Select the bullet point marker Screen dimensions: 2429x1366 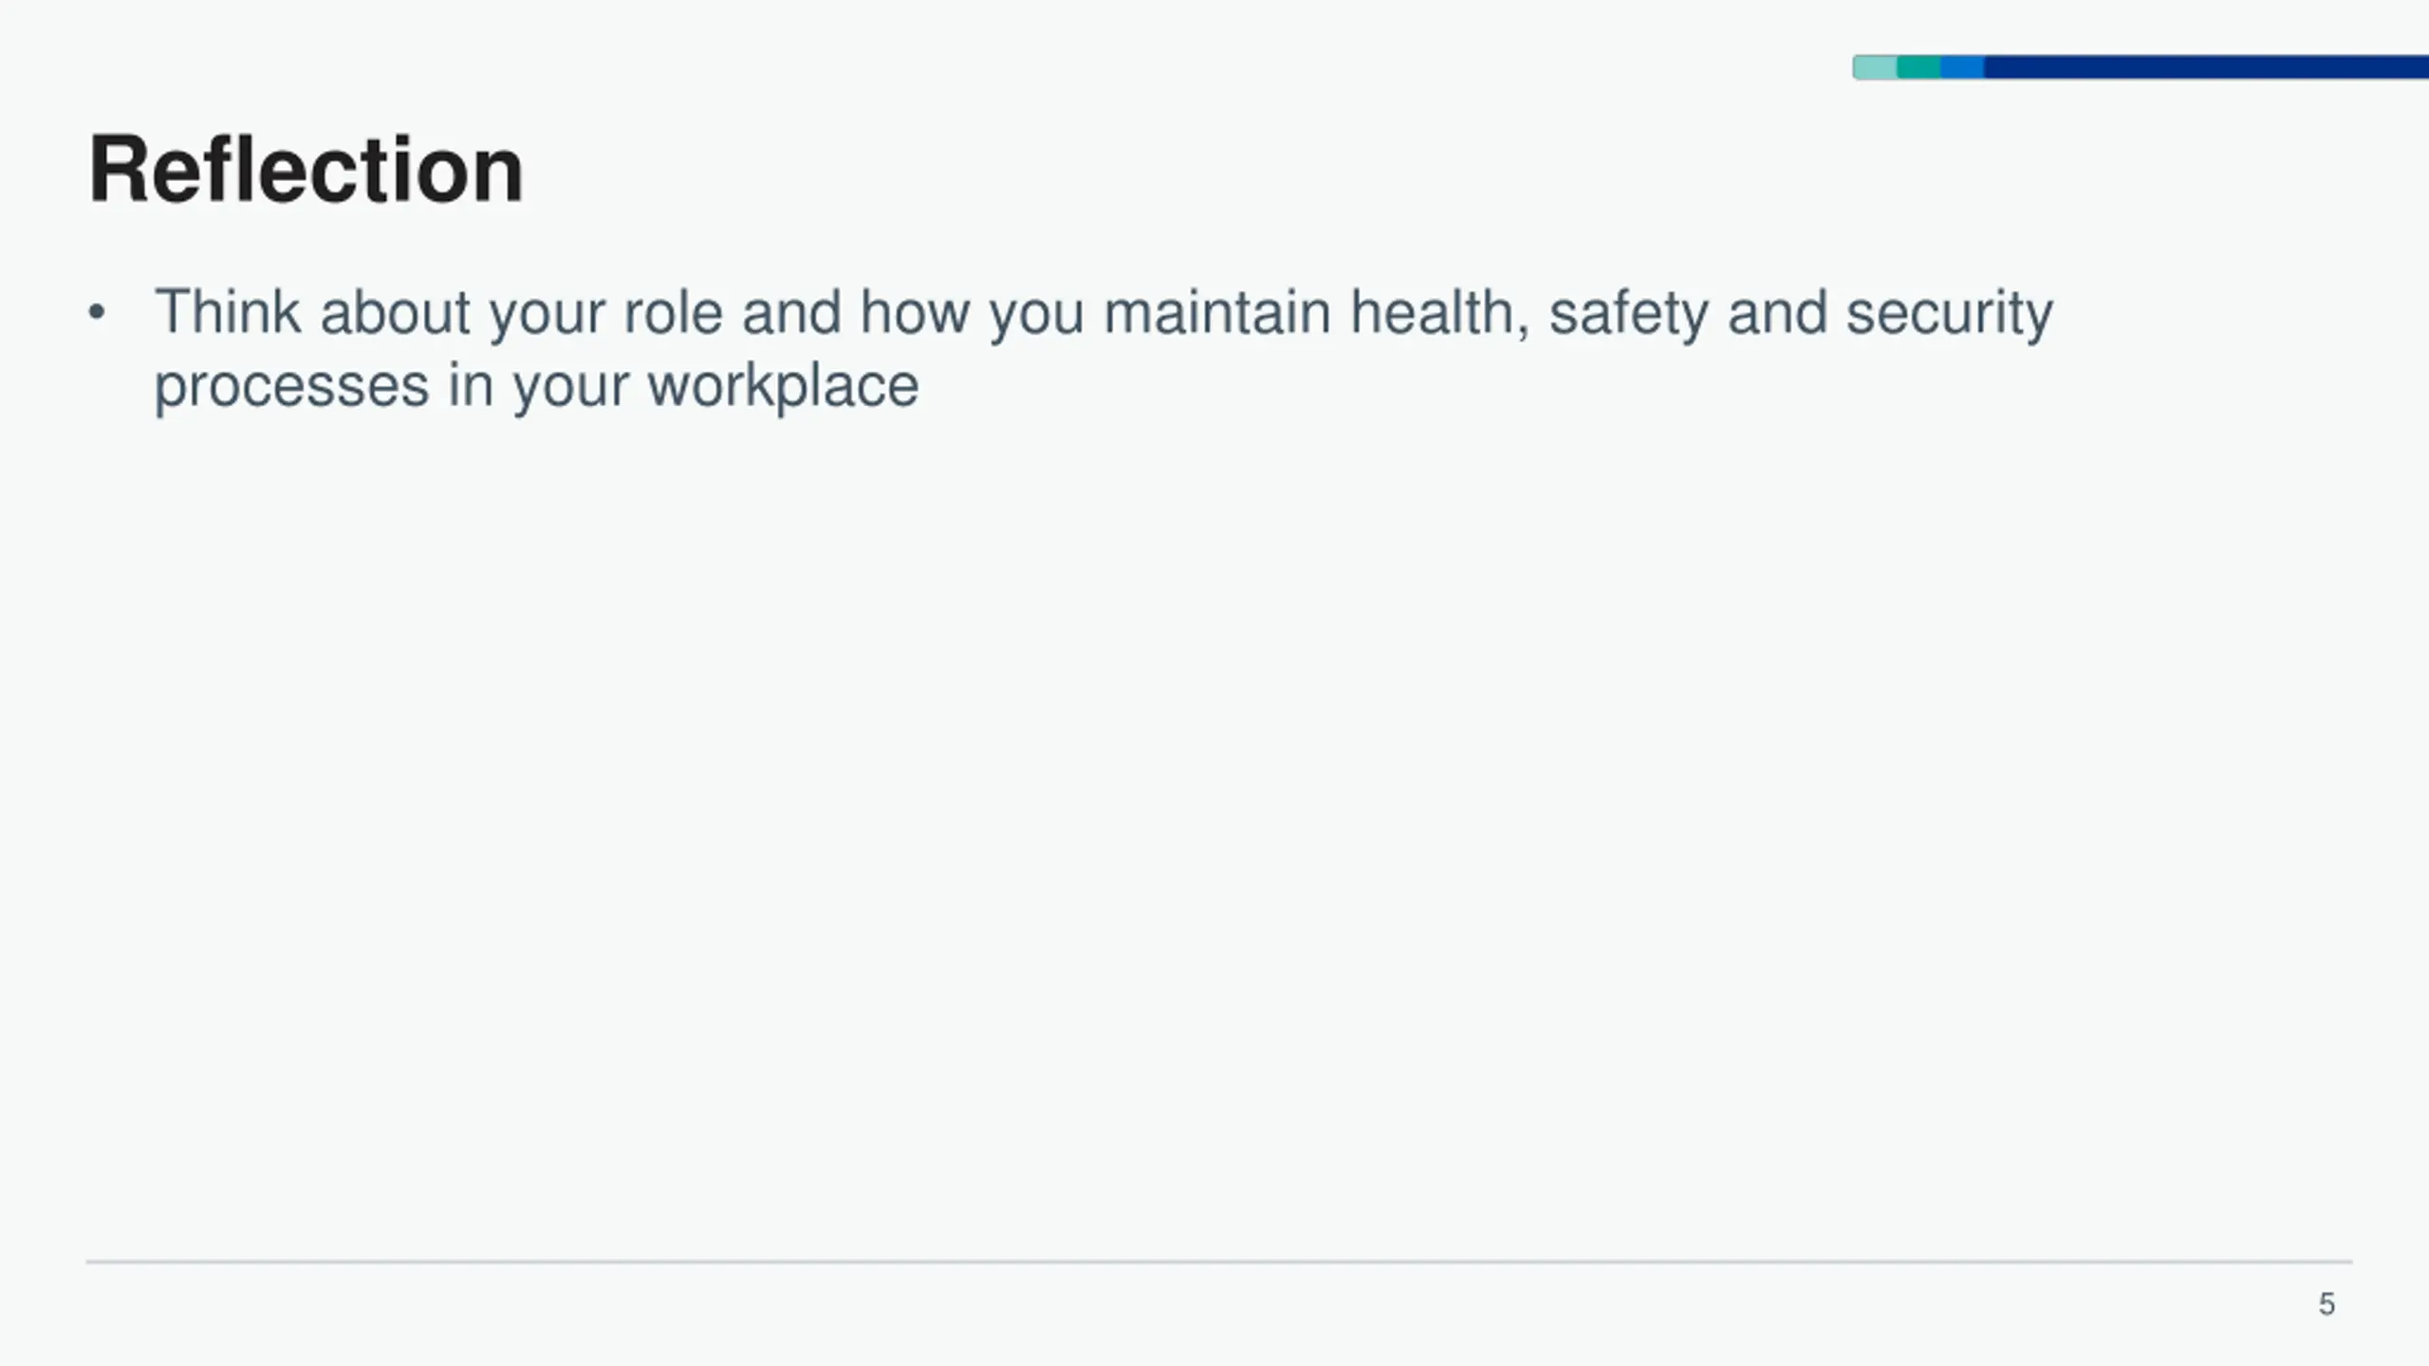pyautogui.click(x=96, y=313)
